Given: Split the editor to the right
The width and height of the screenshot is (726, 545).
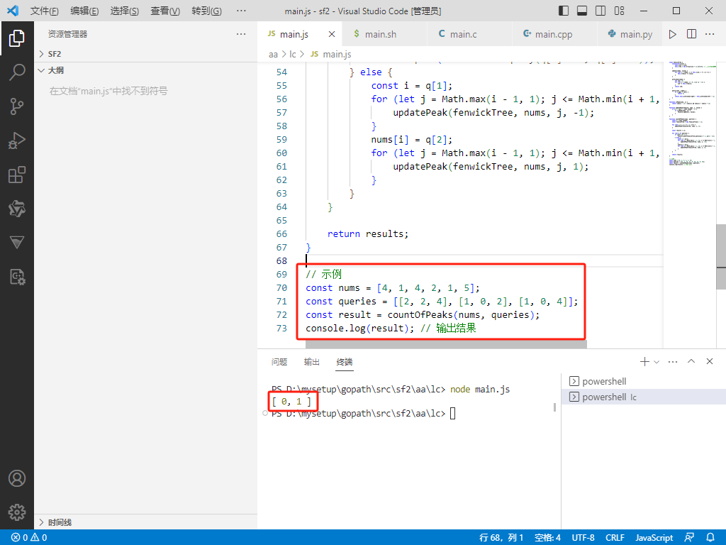Looking at the screenshot, I should point(691,34).
